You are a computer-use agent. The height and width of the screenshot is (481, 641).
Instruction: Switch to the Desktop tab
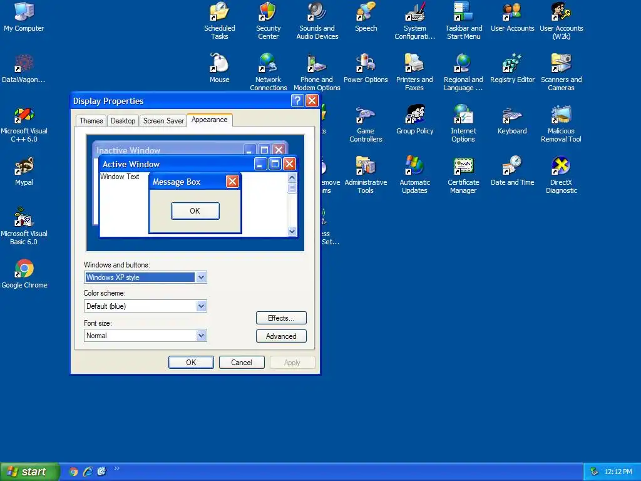click(123, 121)
